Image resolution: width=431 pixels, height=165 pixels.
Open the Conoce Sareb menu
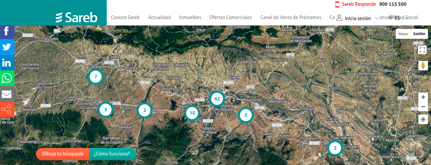(125, 17)
